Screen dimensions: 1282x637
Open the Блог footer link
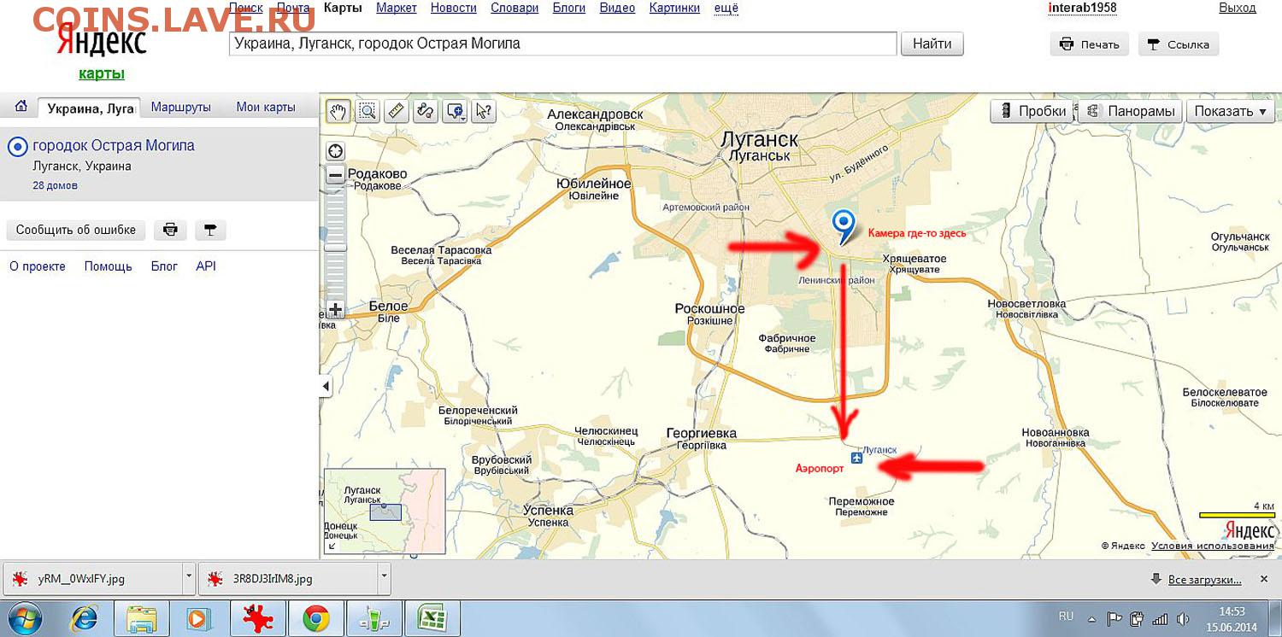coord(164,266)
